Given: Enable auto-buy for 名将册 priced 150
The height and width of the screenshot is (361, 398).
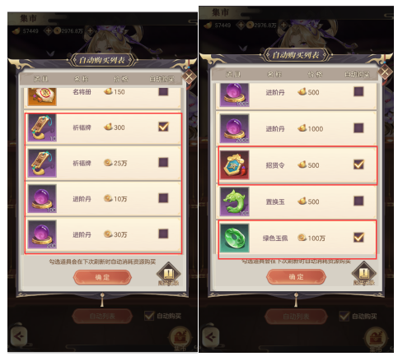Looking at the screenshot, I should (163, 91).
